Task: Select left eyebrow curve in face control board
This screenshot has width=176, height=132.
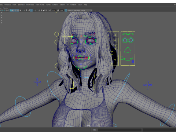Action: pyautogui.click(x=125, y=34)
